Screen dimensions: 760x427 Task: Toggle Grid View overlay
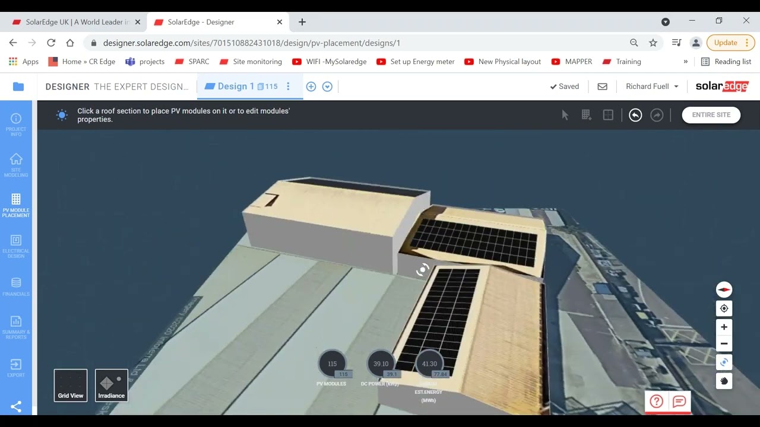[x=71, y=385]
